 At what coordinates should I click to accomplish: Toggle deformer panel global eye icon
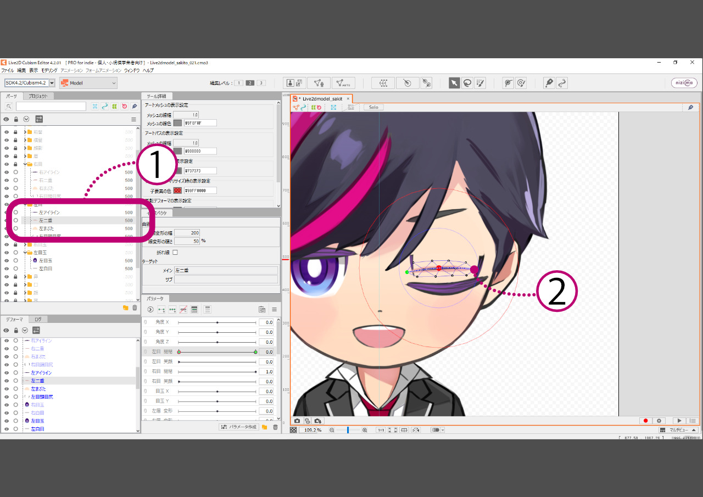pyautogui.click(x=7, y=330)
